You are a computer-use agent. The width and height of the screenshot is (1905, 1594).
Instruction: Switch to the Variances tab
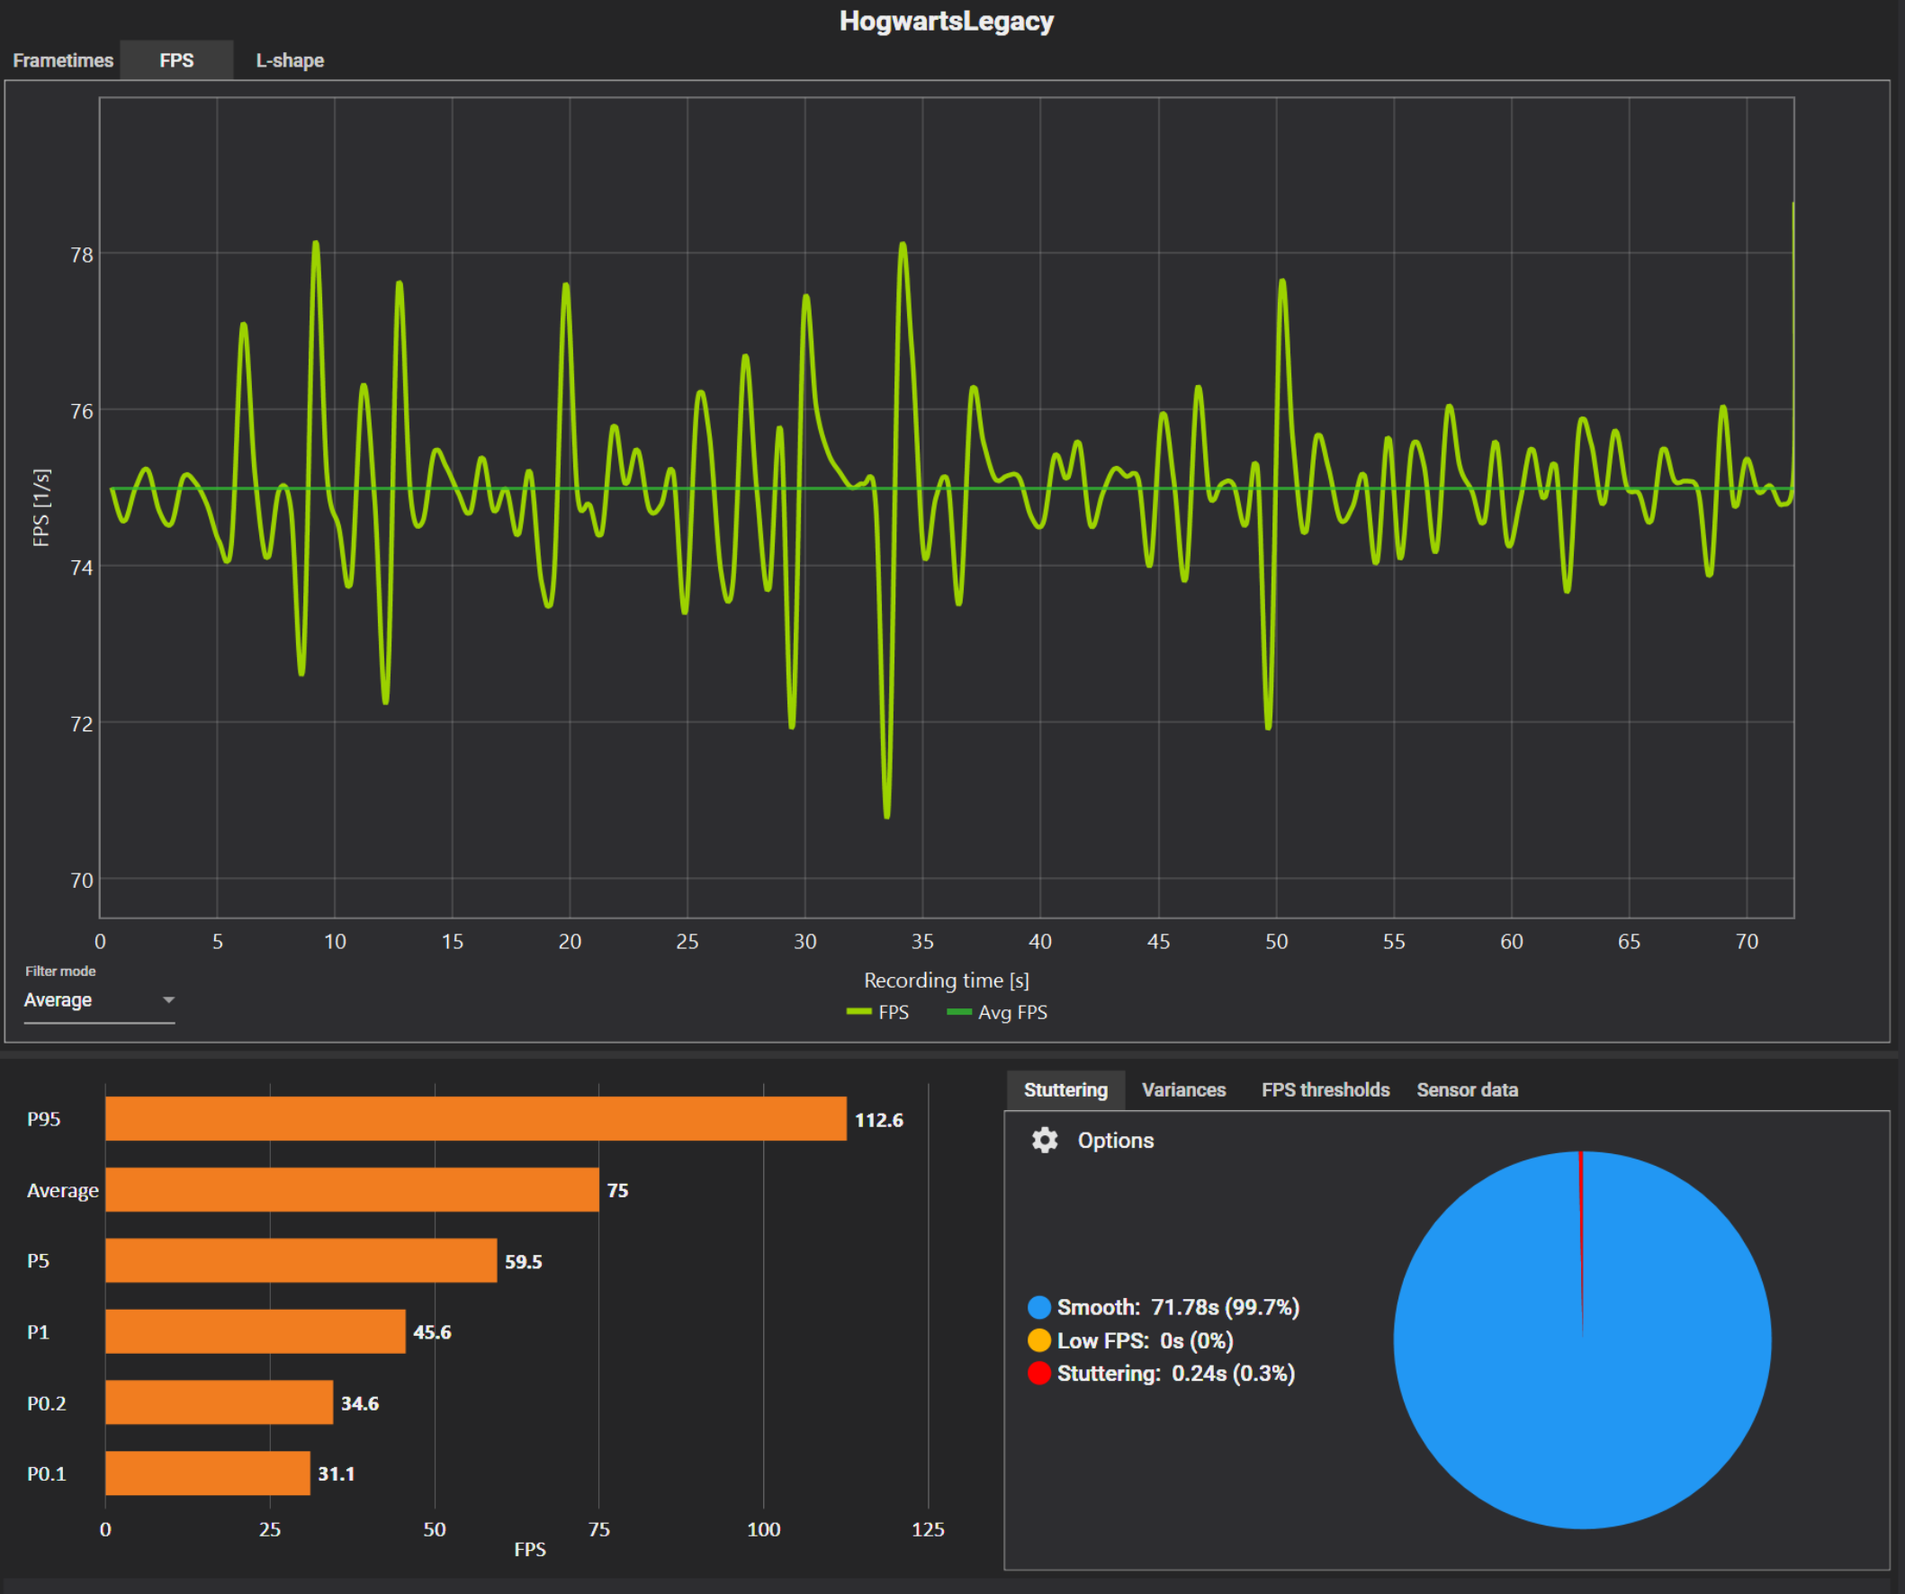1183,1090
